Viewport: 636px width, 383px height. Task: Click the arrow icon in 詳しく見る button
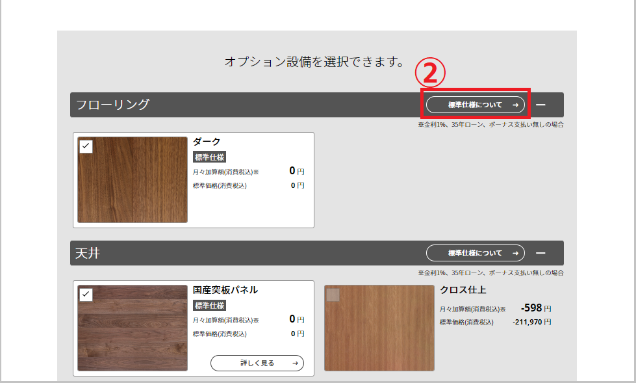click(x=294, y=363)
